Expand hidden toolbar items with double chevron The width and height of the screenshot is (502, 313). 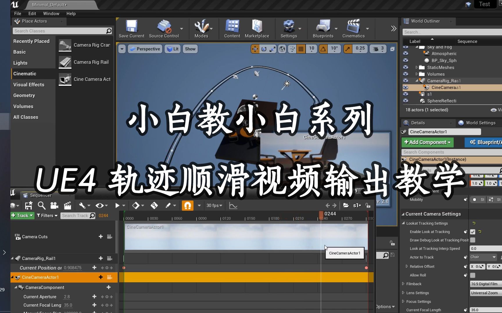coord(393,28)
